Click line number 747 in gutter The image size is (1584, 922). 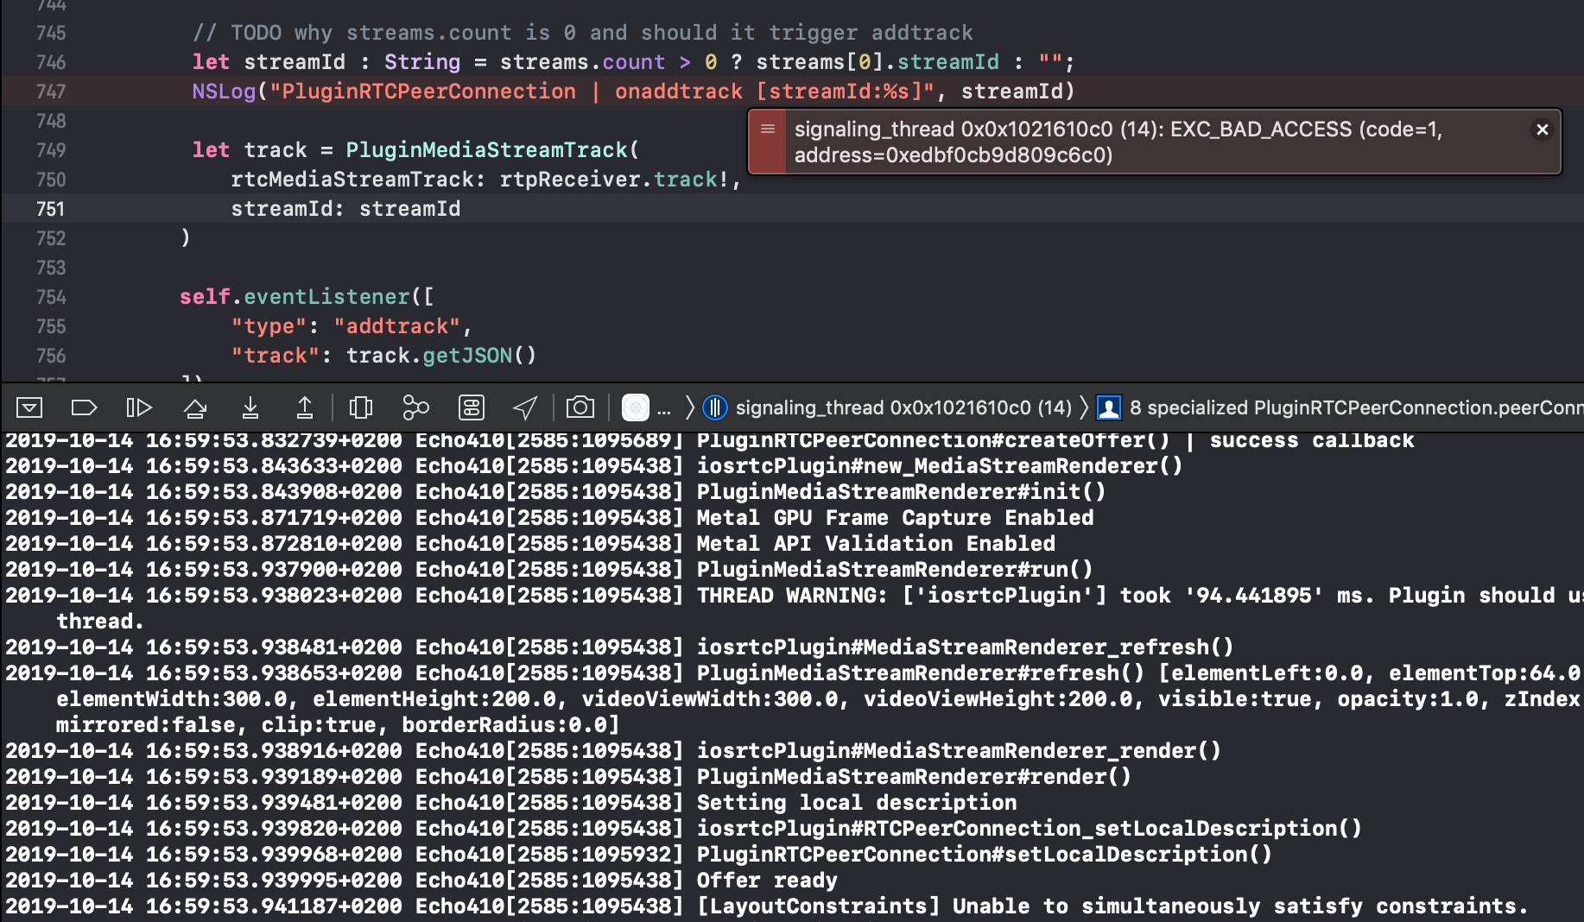(51, 92)
